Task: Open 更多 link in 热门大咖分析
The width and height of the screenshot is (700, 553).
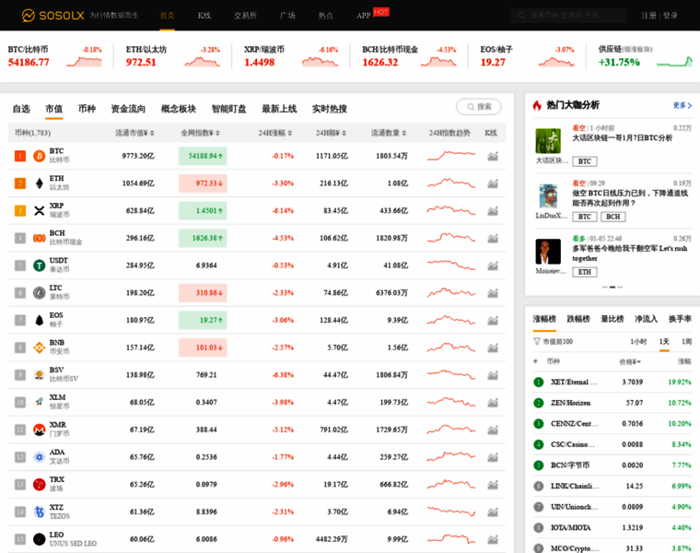Action: (682, 105)
